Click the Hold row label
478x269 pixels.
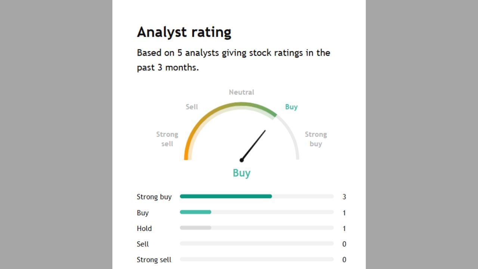point(144,228)
